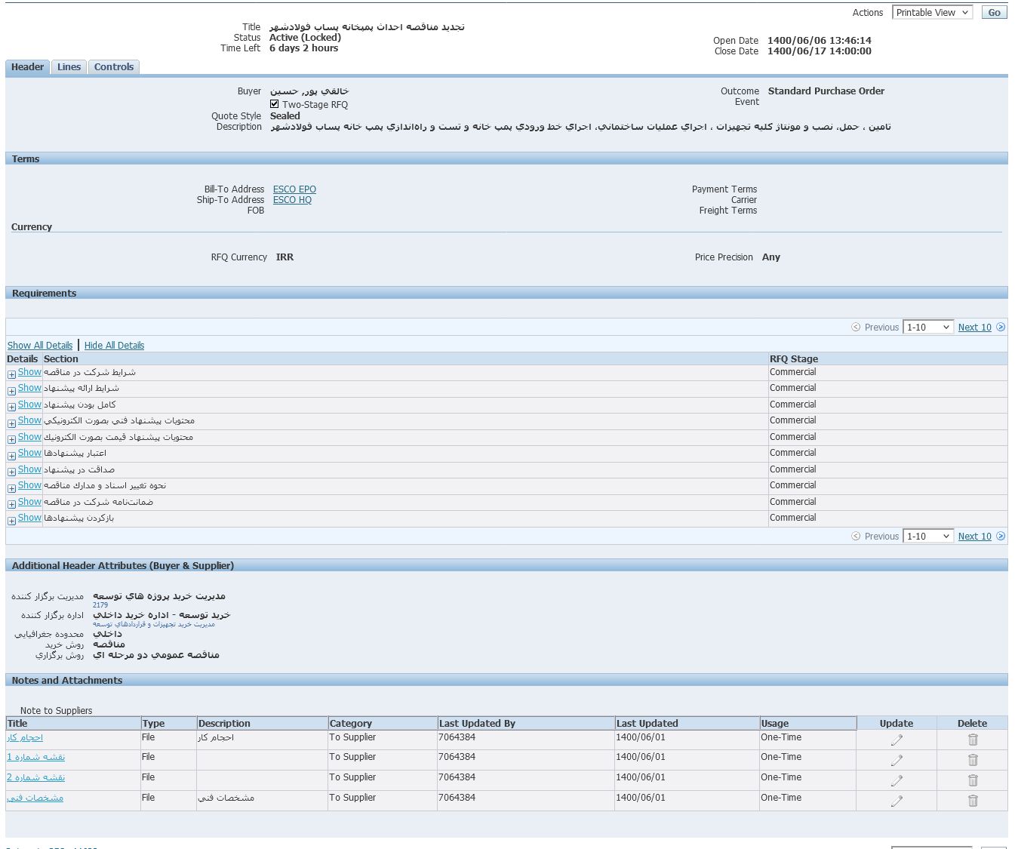Expand plus icon for شرایط ارائه پیشنهاد
This screenshot has height=849, width=1015.
point(11,391)
